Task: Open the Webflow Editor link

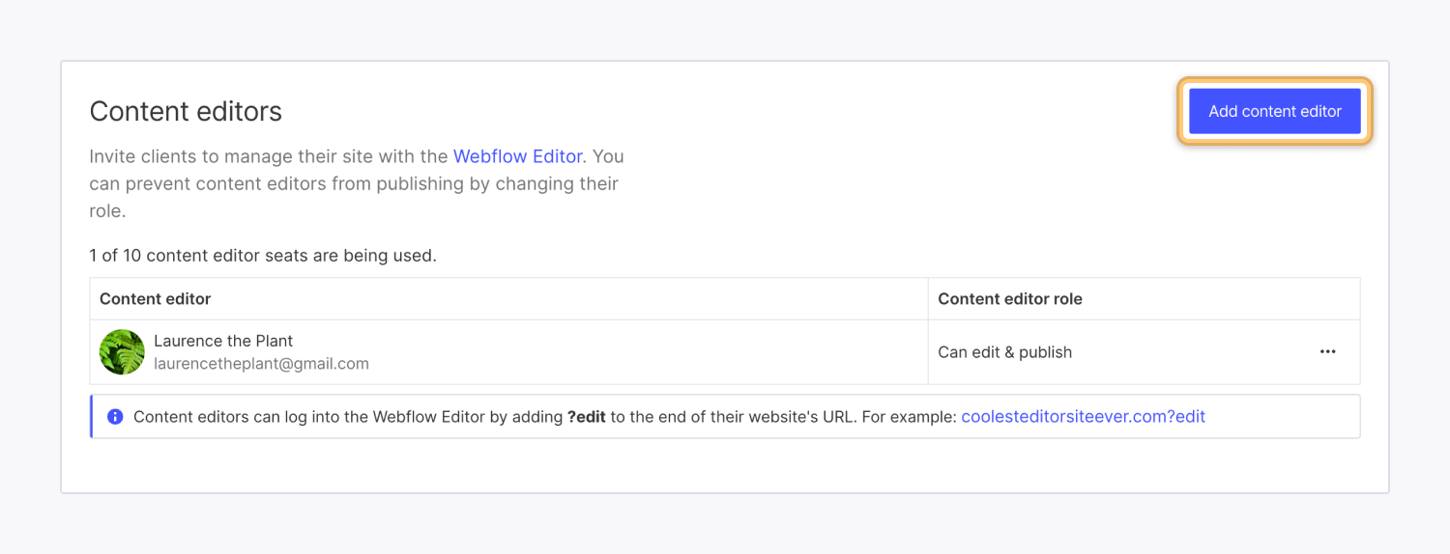Action: coord(517,155)
